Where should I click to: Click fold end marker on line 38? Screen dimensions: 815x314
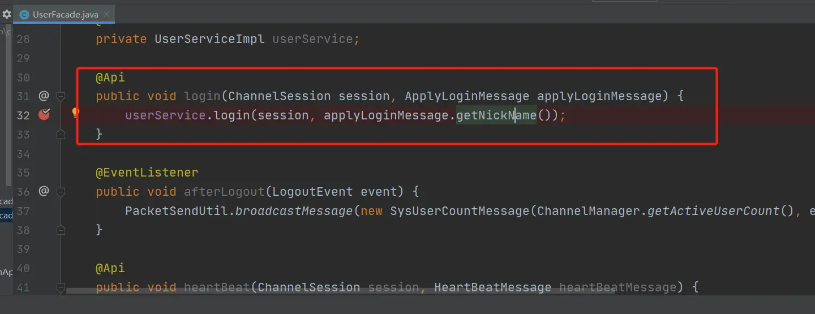coord(61,230)
